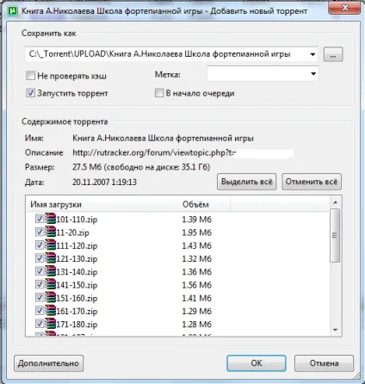Image resolution: width=365 pixels, height=384 pixels.
Task: Click the scroll up arrow of the file list
Action: [335, 202]
